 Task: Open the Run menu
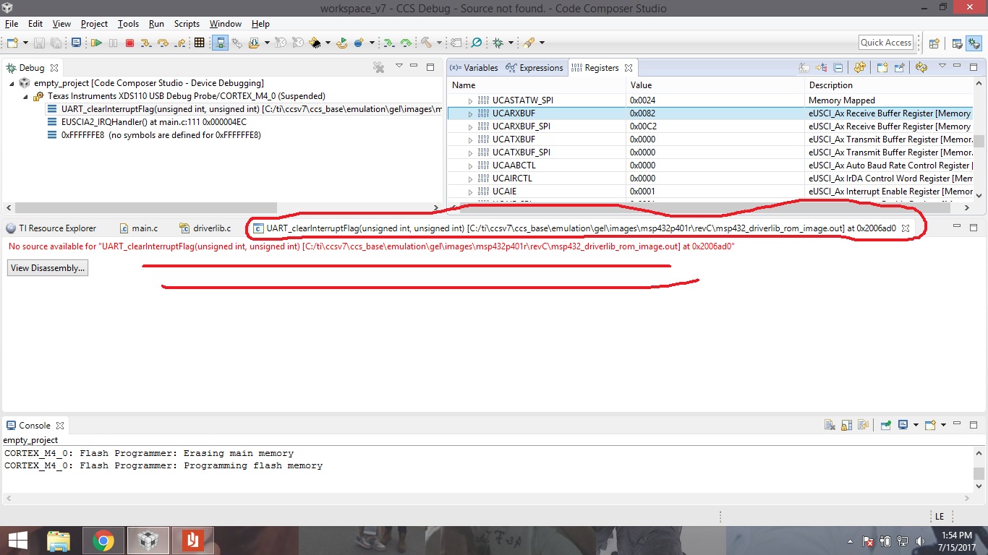(156, 24)
